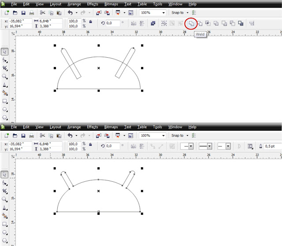This screenshot has height=246, width=282.
Task: Mirror horizontally using upper property bar icon
Action: 134,23
